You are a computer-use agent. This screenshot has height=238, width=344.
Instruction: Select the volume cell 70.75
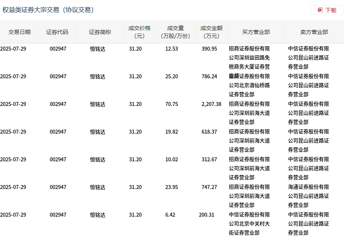click(172, 104)
